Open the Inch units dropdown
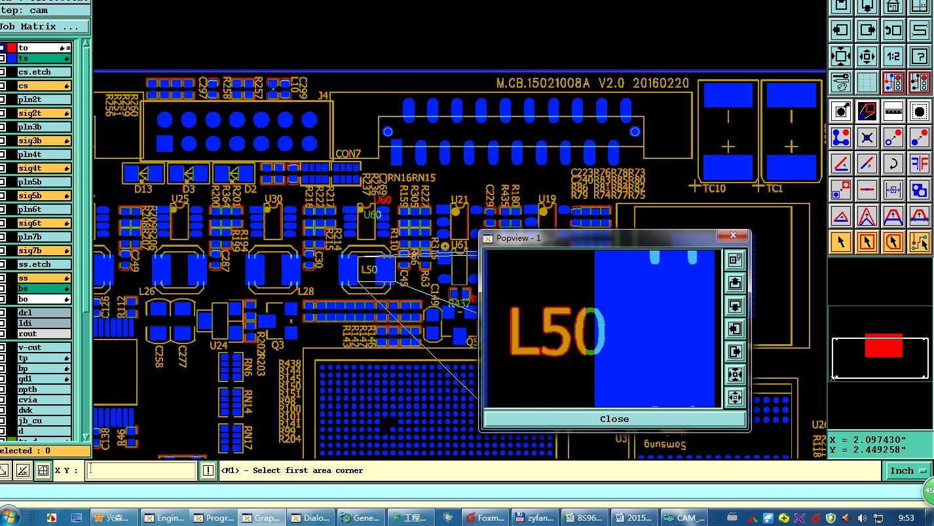This screenshot has height=526, width=934. click(908, 470)
